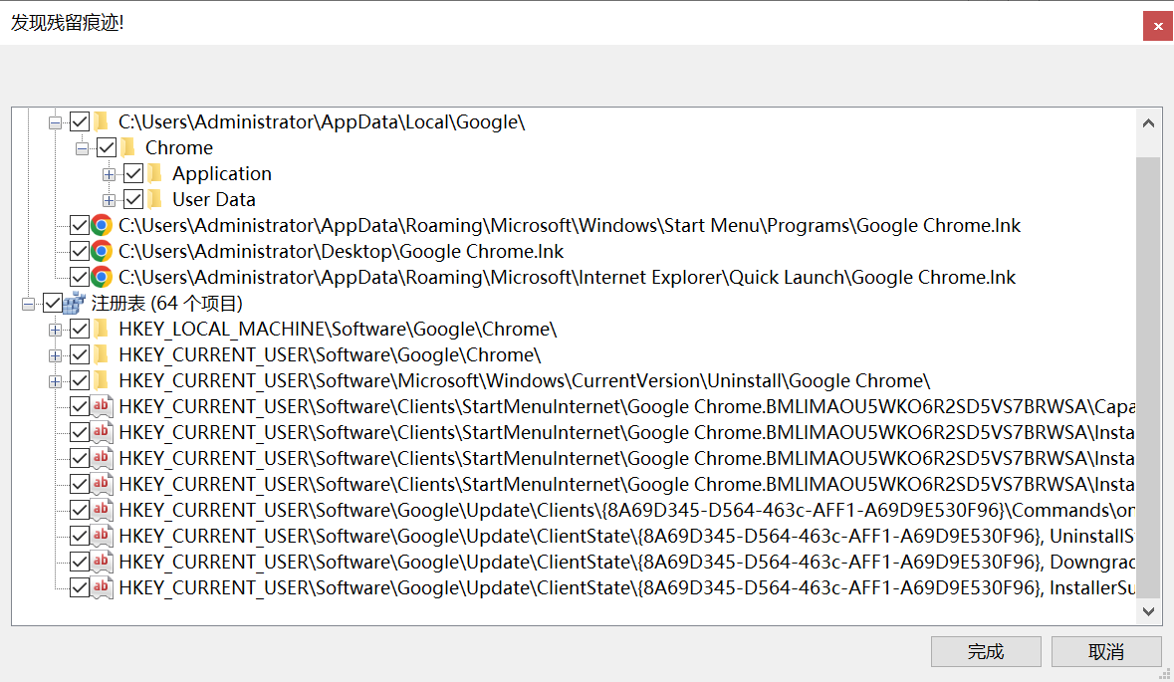Image resolution: width=1174 pixels, height=682 pixels.
Task: Click the registry icon beside 注册表 (64 个项目)
Action: tap(76, 303)
